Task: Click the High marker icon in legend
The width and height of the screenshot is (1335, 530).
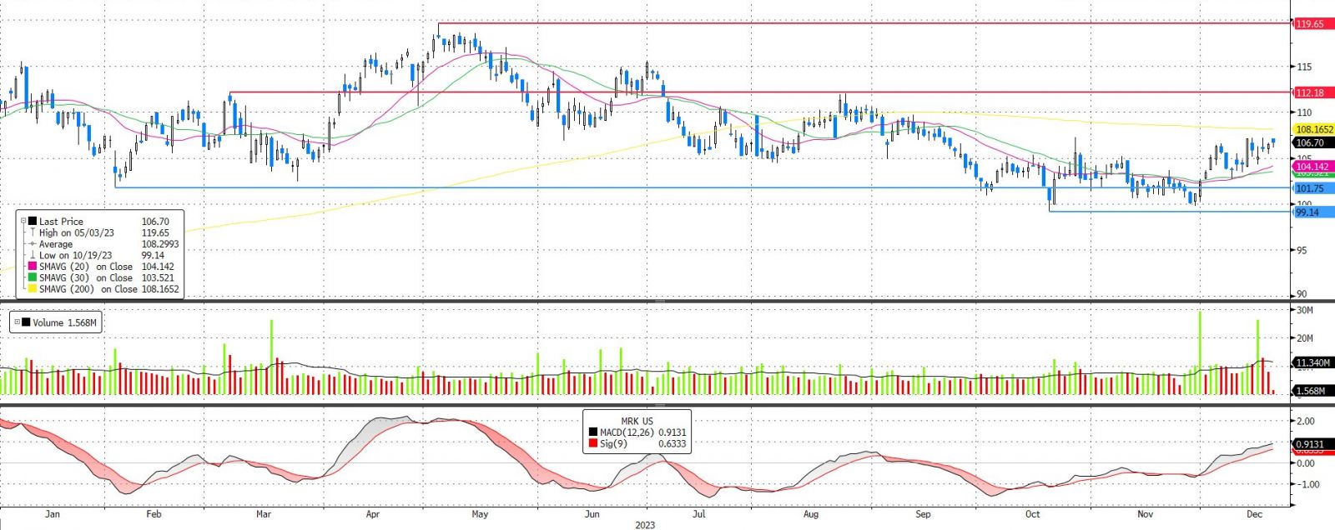Action: pos(32,232)
